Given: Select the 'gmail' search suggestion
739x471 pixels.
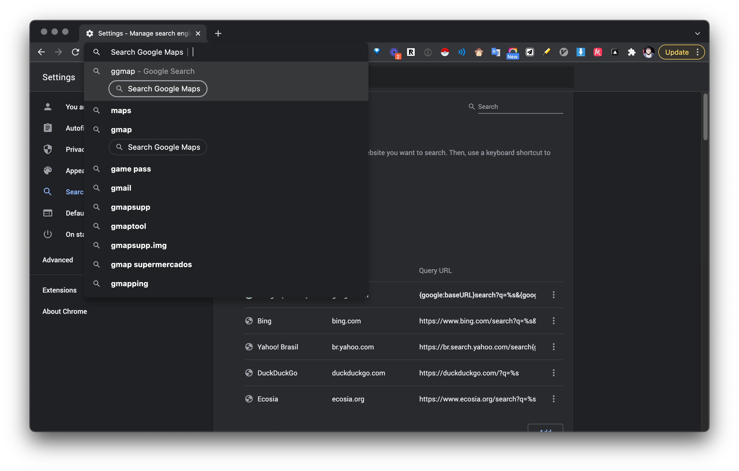Looking at the screenshot, I should (x=121, y=188).
